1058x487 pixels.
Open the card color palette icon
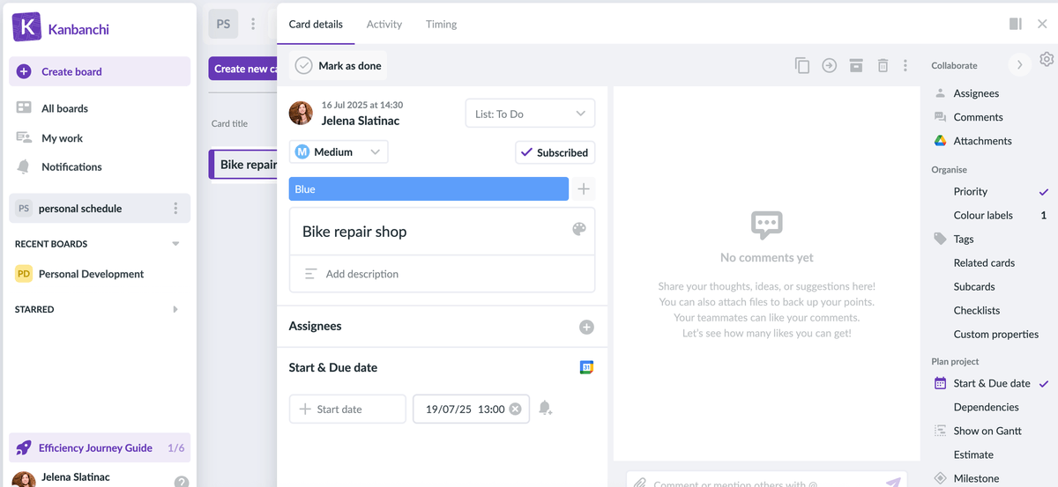point(578,229)
